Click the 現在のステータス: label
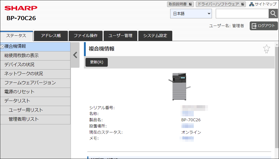Screen dimensions: 279x159 tap(106, 132)
